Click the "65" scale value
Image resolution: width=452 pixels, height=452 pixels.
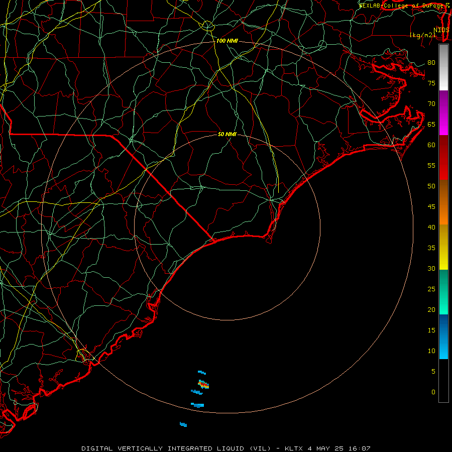(431, 125)
